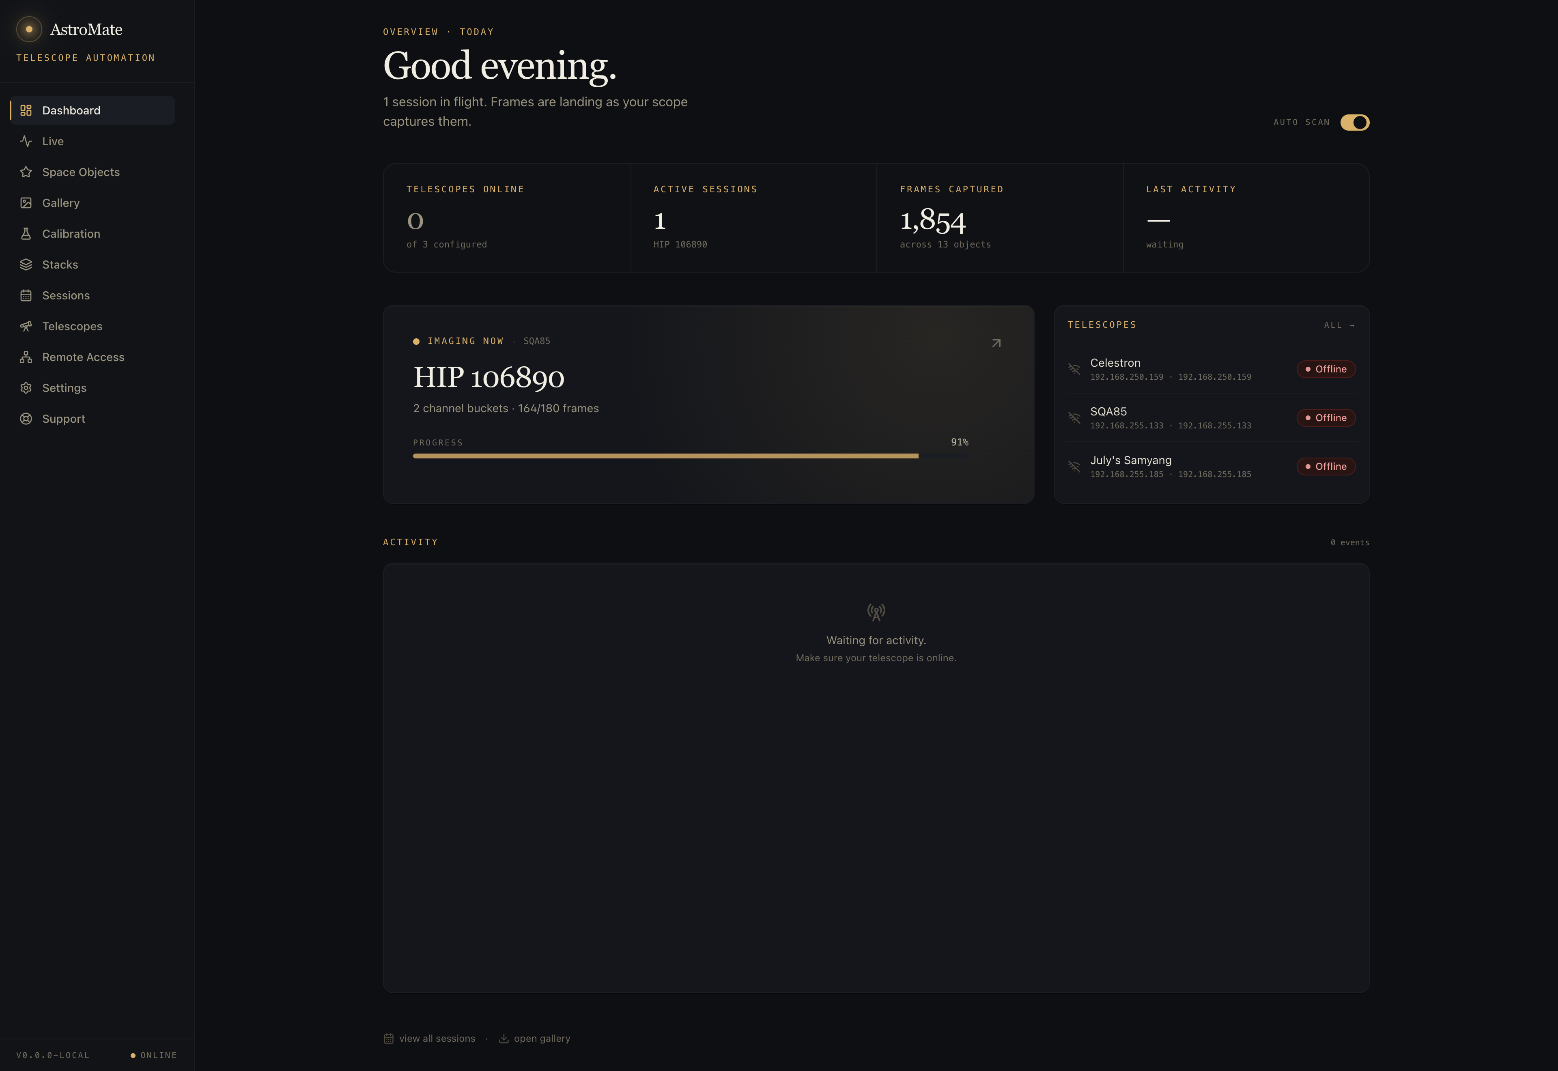Screen dimensions: 1558x1071
Task: Click the 2 channel buckets frames text
Action: 506,408
